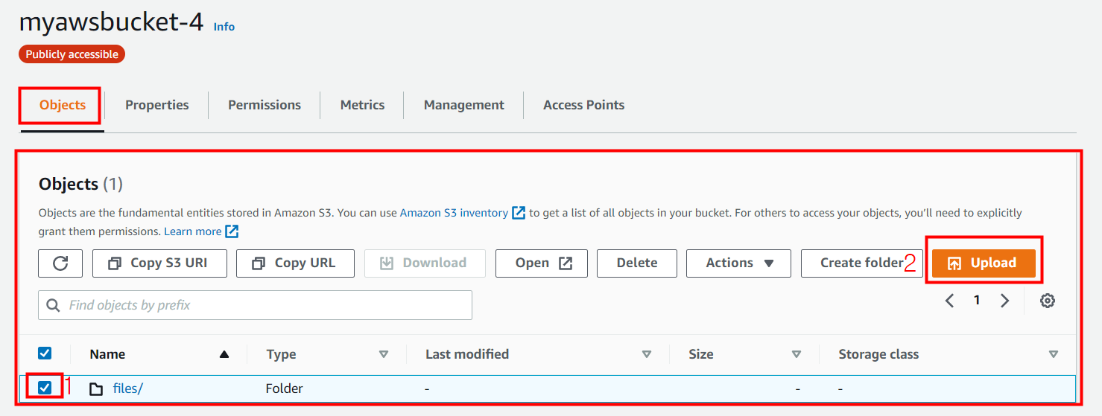Click the refresh objects icon button
This screenshot has width=1102, height=416.
point(60,263)
